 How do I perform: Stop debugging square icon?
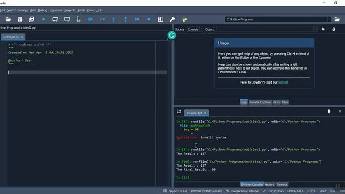click(x=149, y=19)
